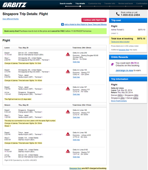Viewport: 148px width, 170px height.
Task: Open Add a Hotel to this Flight link
Action: [86, 24]
